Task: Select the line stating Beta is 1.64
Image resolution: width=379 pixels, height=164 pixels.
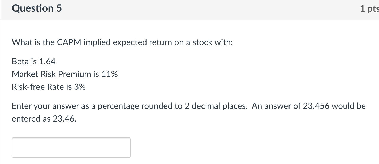Action: (x=33, y=61)
